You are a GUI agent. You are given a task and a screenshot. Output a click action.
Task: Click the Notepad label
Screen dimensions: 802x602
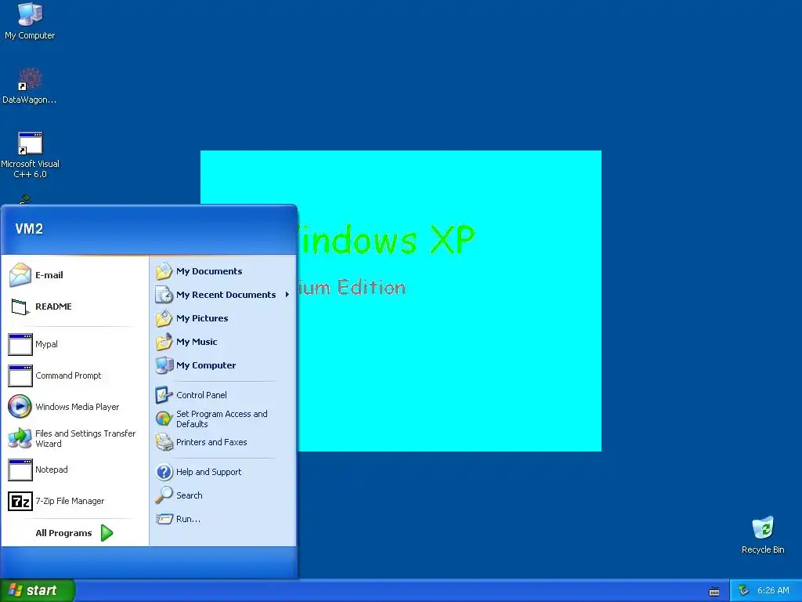coord(52,470)
